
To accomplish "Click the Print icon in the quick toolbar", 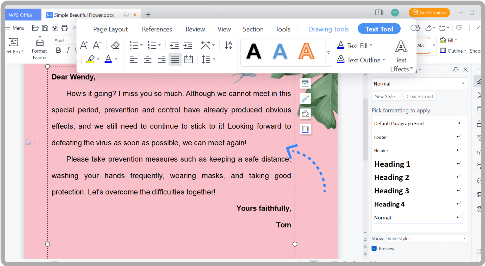I will click(64, 28).
